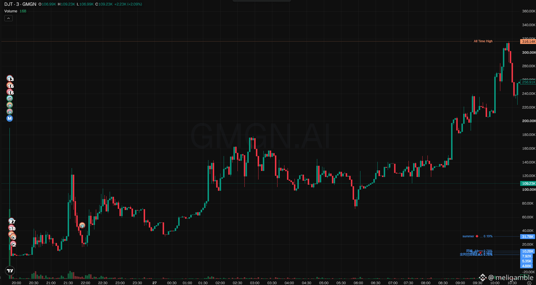Click the -20.00K price axis label
This screenshot has height=285, width=536.
point(528,272)
